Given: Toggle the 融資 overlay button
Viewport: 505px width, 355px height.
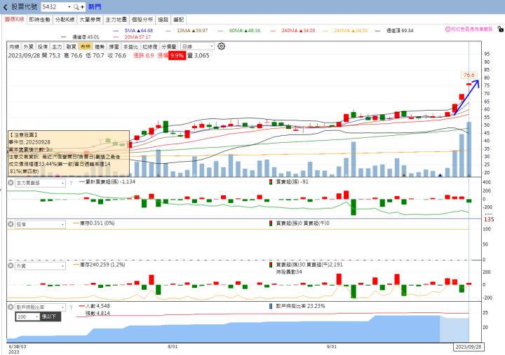Looking at the screenshot, I should click(71, 47).
